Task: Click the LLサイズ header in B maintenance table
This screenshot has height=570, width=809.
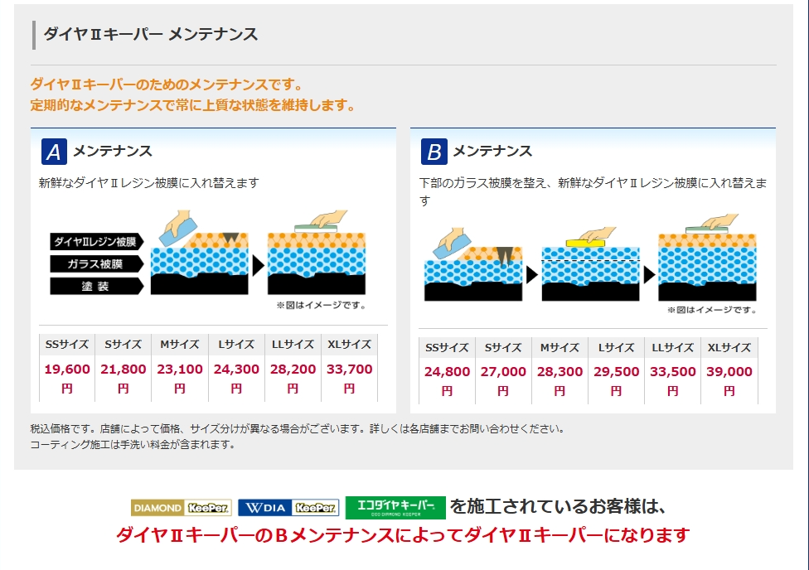Action: pos(672,348)
